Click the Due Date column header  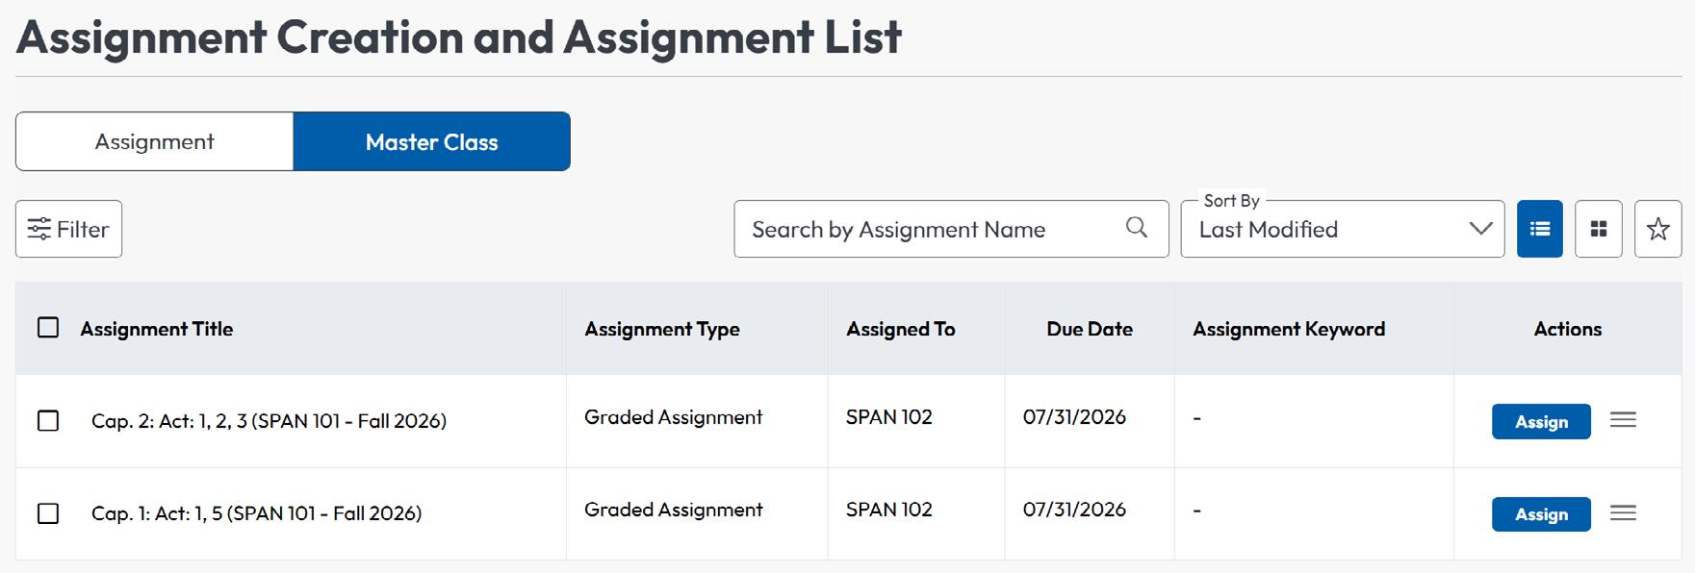pos(1090,329)
